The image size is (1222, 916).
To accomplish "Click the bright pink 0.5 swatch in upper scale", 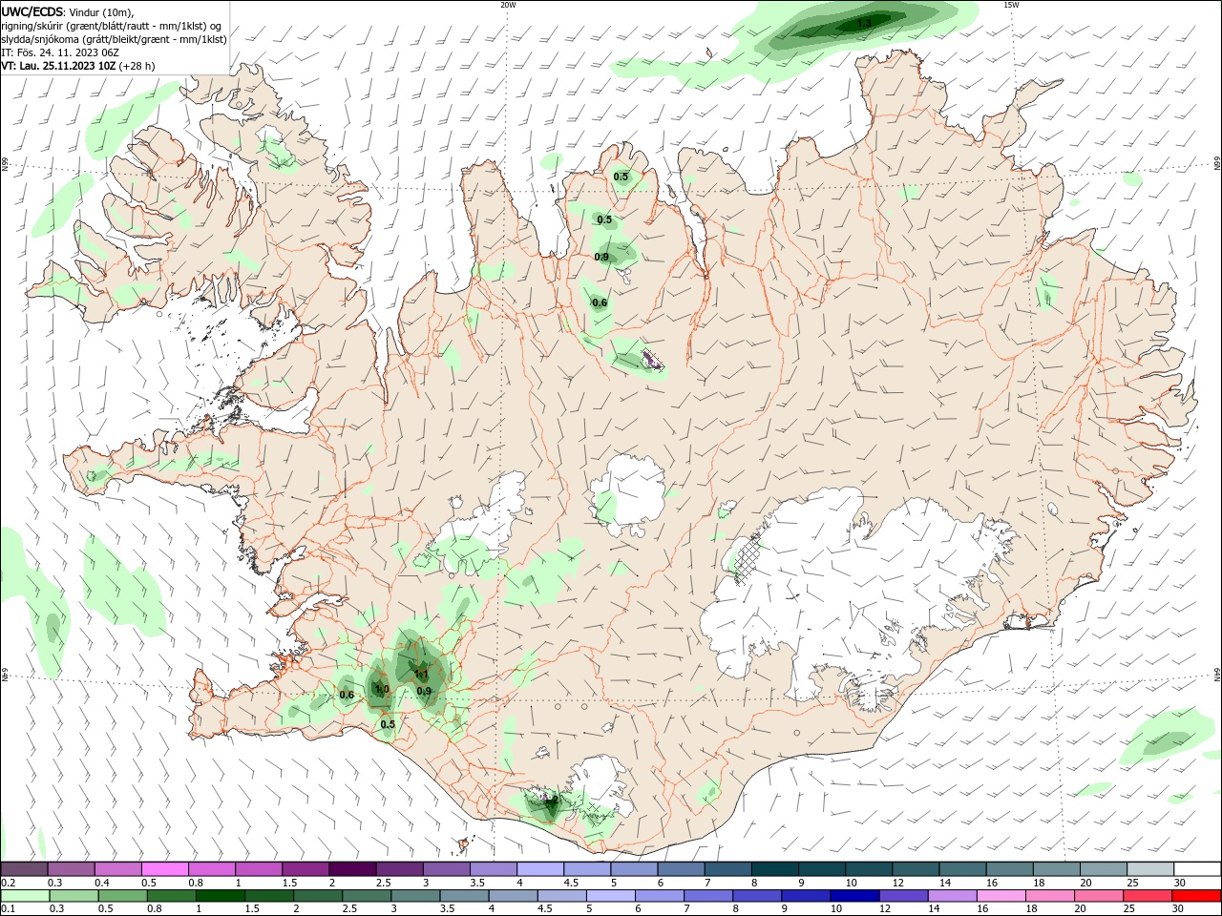I will pyautogui.click(x=165, y=868).
